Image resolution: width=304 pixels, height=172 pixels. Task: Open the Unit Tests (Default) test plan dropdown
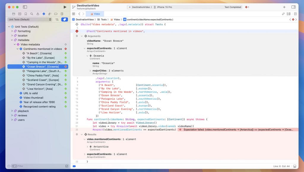30,20
